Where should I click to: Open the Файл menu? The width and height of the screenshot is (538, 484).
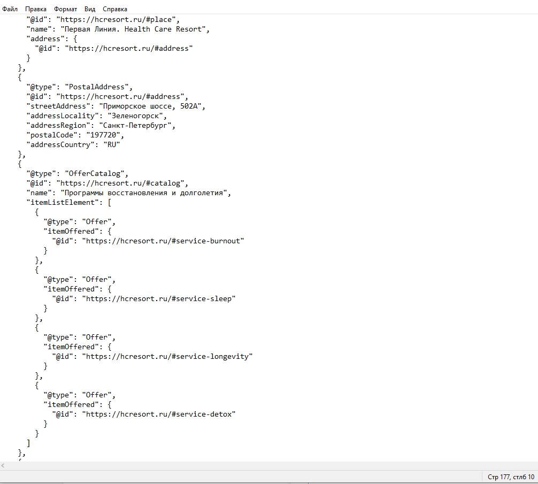click(10, 9)
